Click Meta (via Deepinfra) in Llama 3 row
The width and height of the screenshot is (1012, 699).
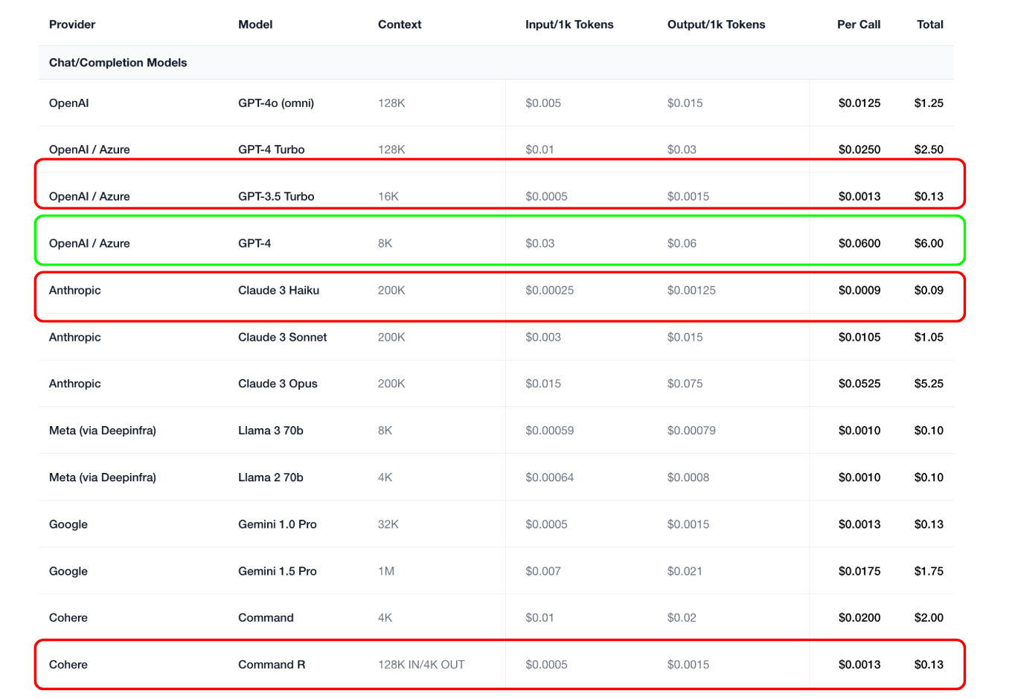(103, 431)
